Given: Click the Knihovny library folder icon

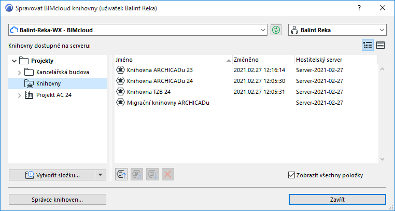Looking at the screenshot, I should click(29, 83).
